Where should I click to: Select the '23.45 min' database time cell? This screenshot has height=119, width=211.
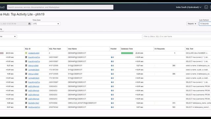pyautogui.click(x=139, y=53)
